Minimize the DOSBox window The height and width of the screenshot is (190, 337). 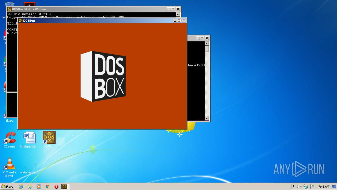pyautogui.click(x=175, y=20)
